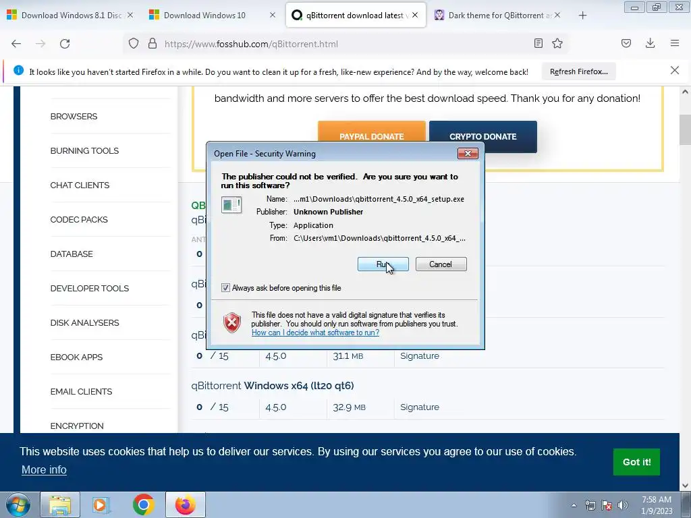
Task: Click the forward navigation arrow
Action: pos(40,44)
